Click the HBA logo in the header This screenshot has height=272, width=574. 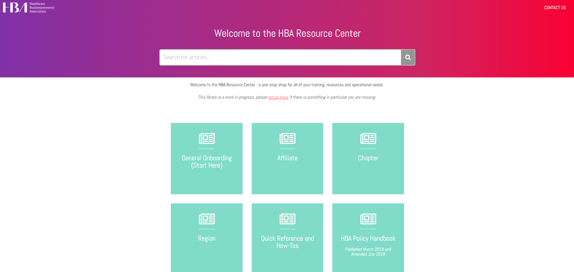(x=29, y=8)
